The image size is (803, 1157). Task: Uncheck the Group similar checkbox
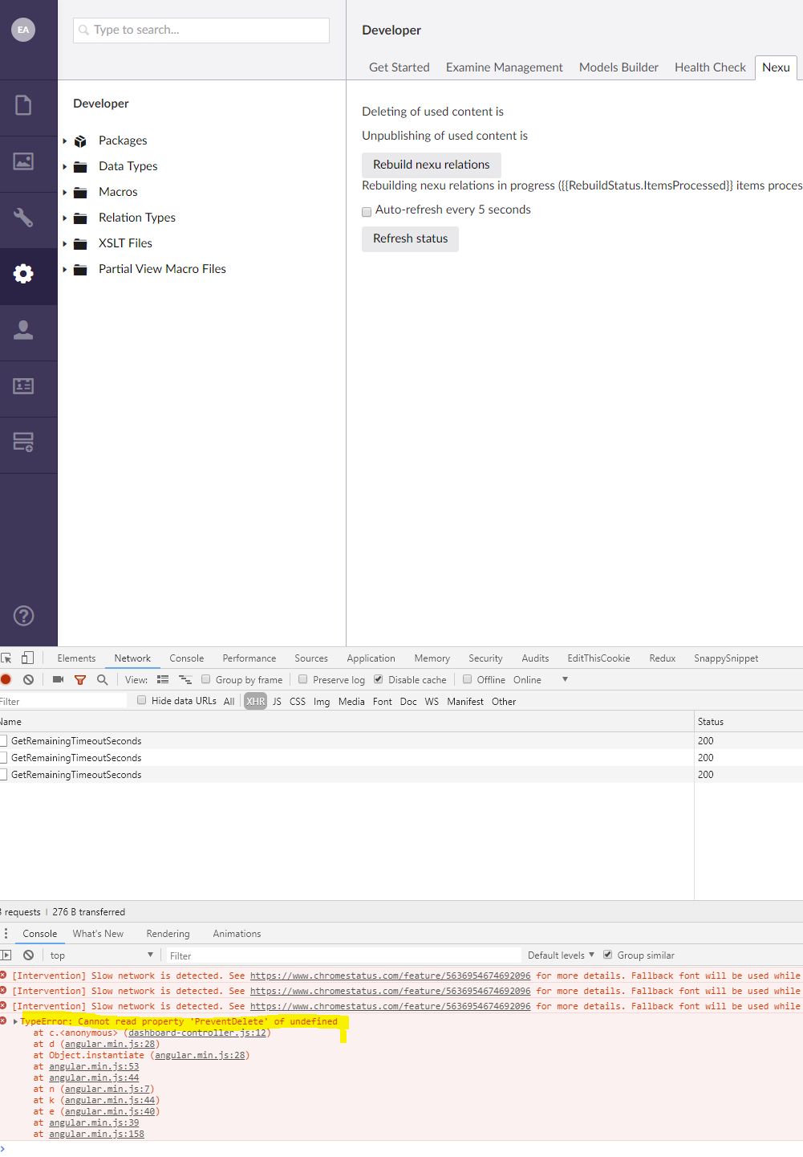click(608, 955)
